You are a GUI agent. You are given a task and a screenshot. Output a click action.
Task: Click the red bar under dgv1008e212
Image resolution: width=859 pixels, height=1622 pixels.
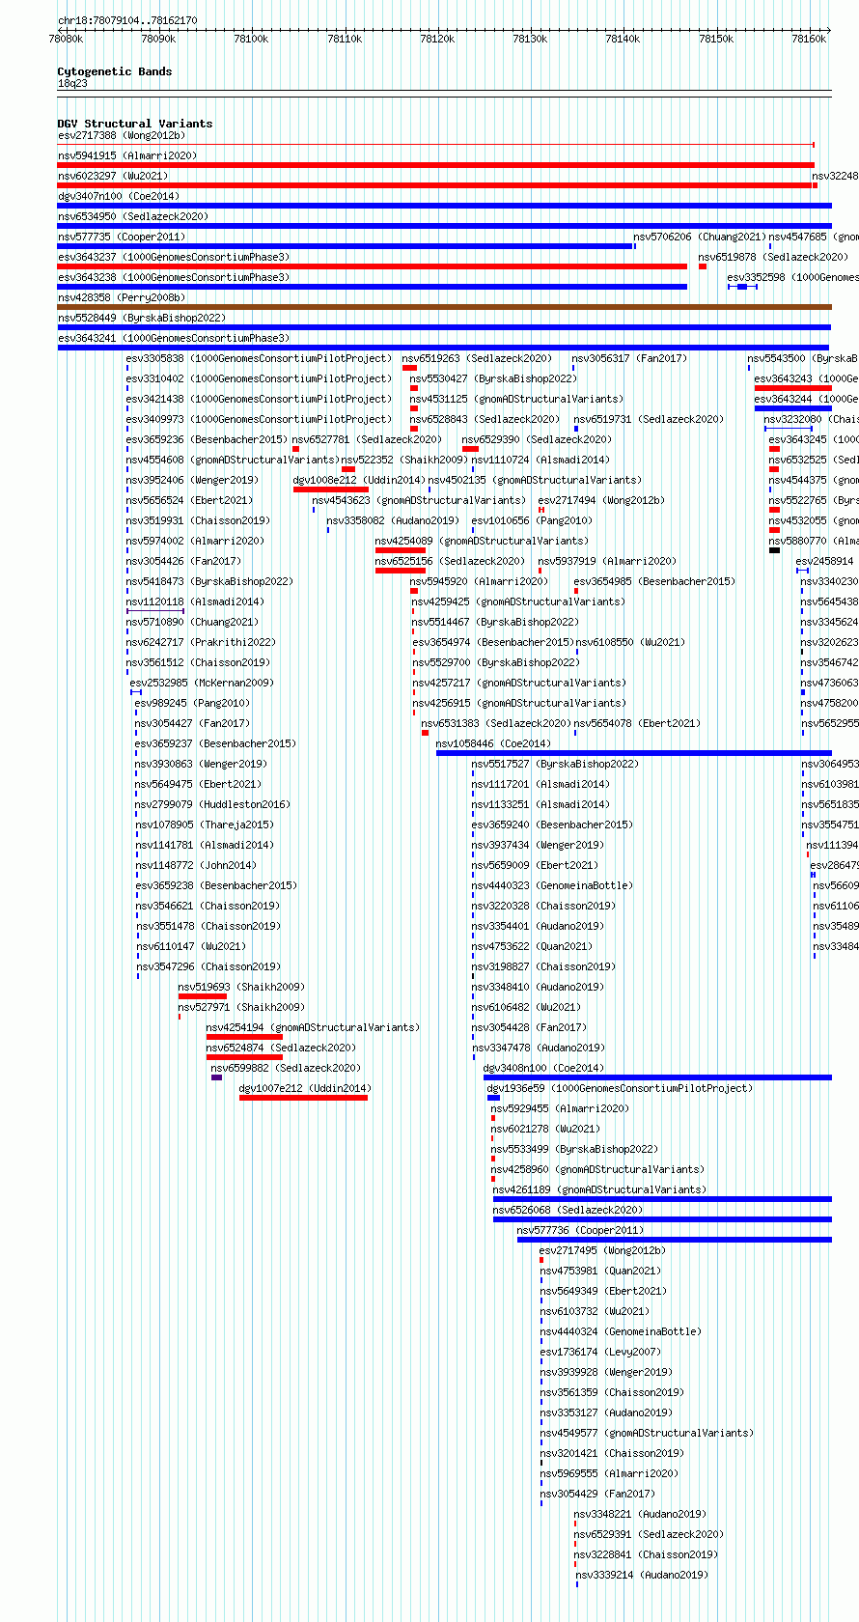click(331, 489)
